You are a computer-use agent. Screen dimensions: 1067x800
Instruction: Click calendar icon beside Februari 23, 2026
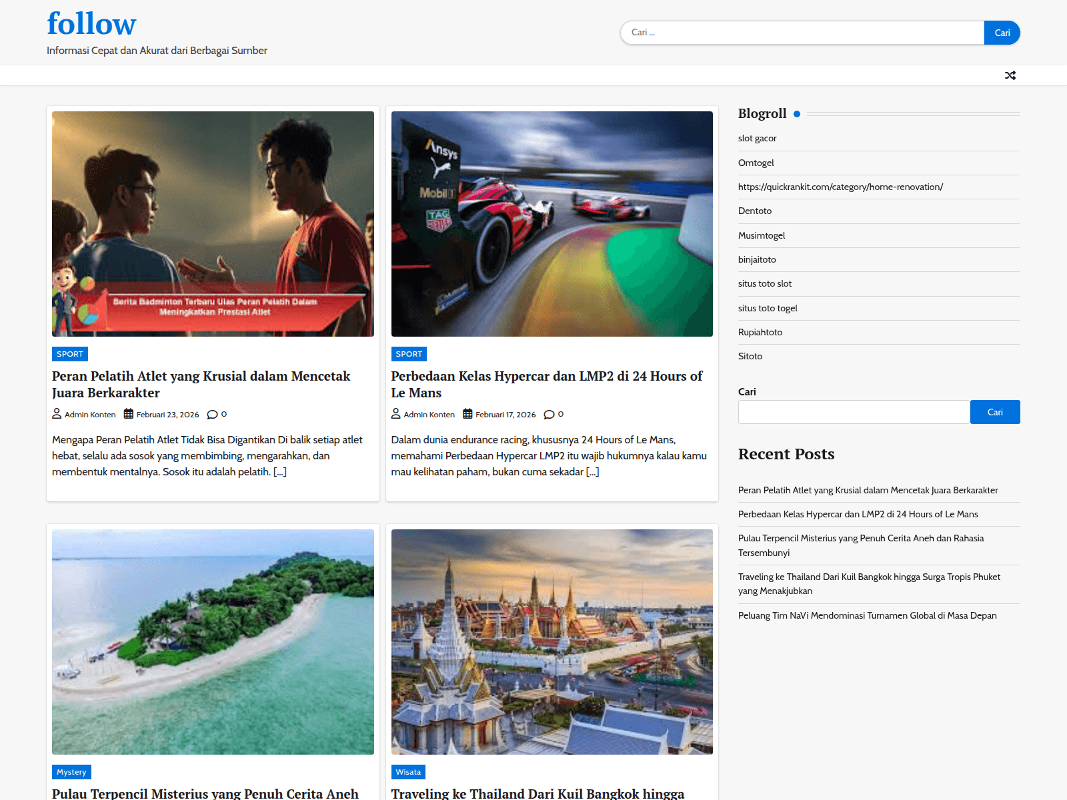click(x=129, y=414)
